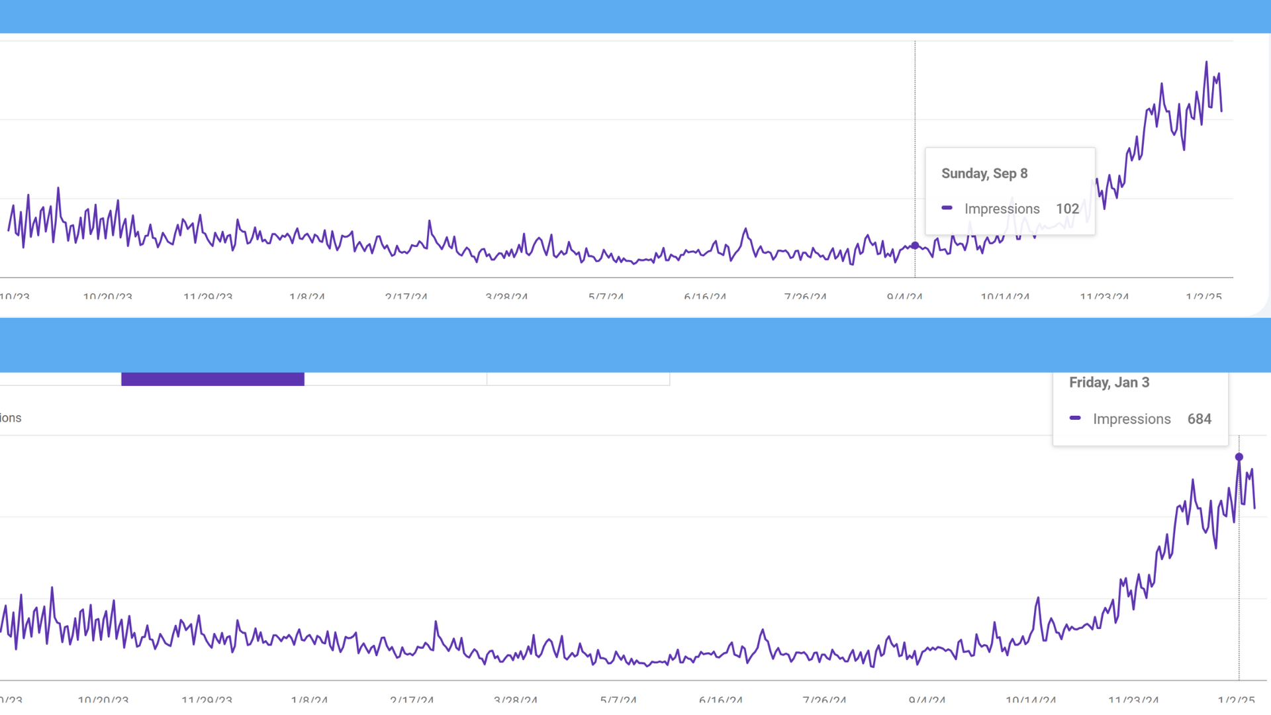Click the Impressions legend marker in Jan 3 tooltip
The height and width of the screenshot is (715, 1271).
(x=1075, y=418)
